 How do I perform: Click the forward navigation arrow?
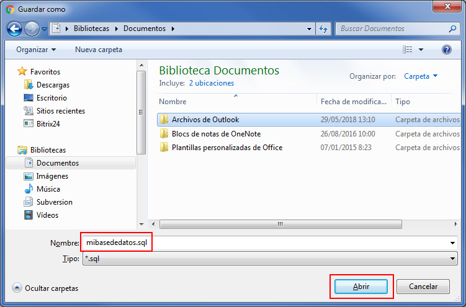32,29
